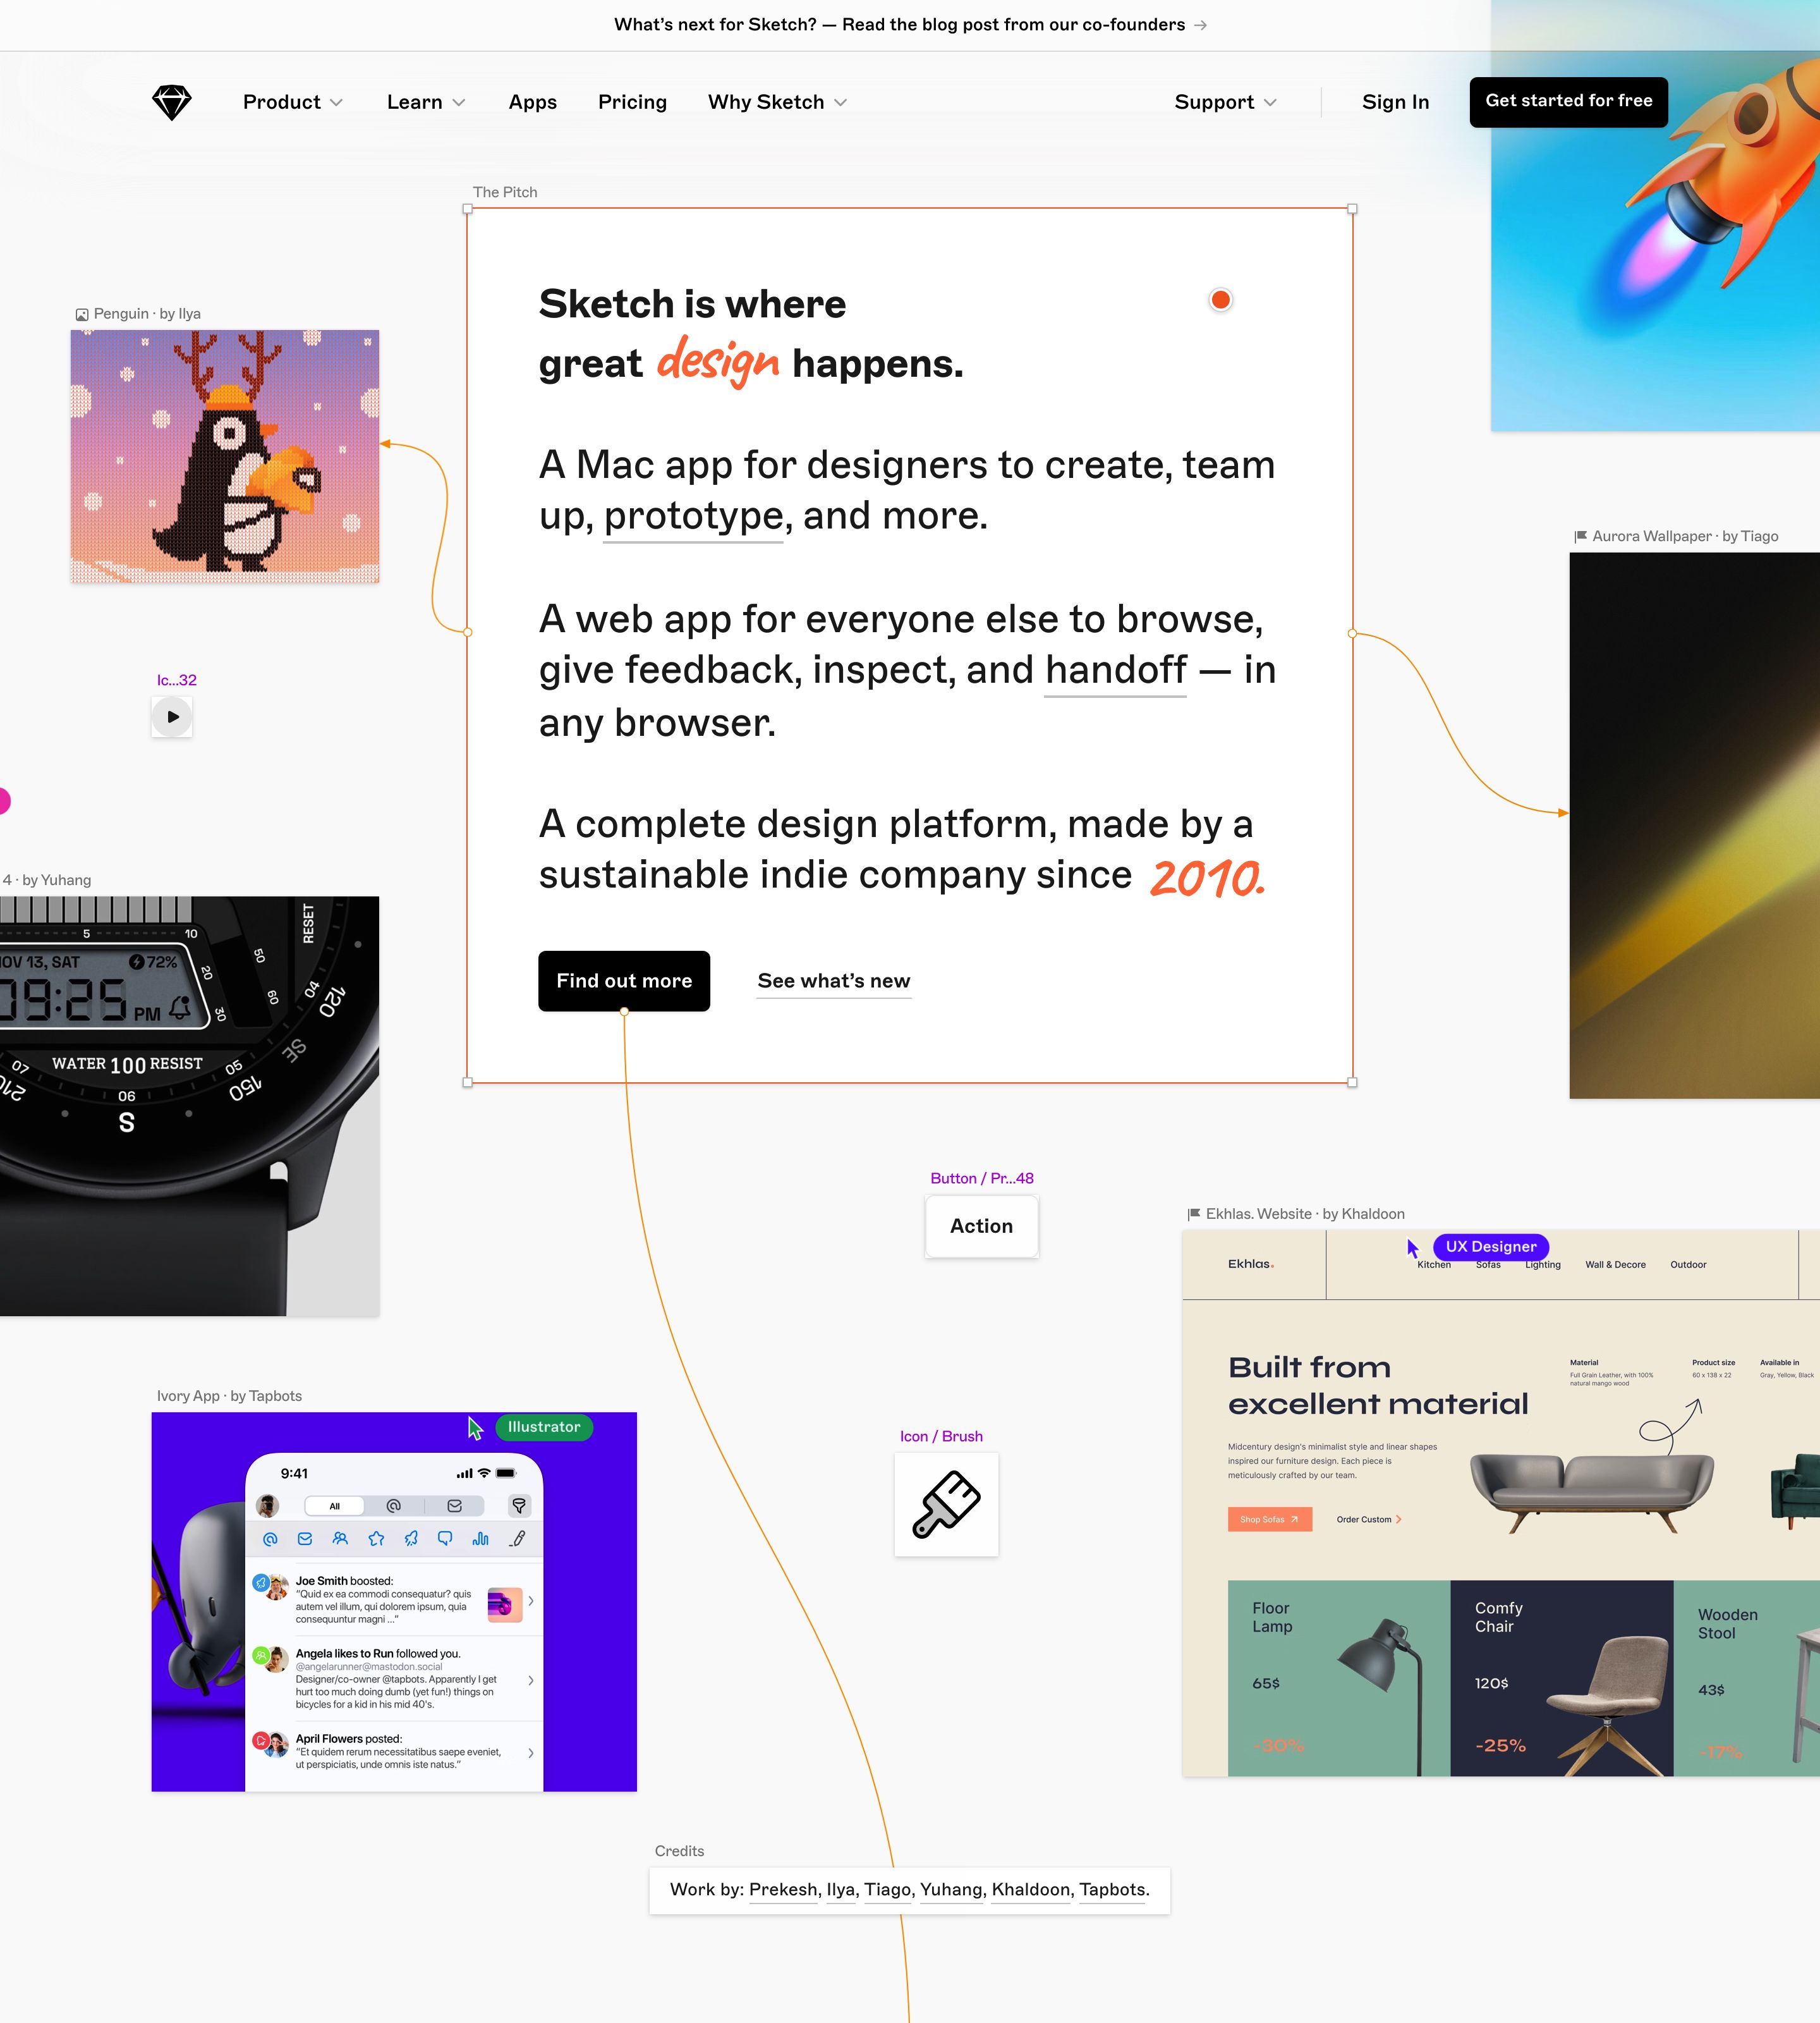Screen dimensions: 1820x2023
Task: Open the Penguin artwork thumbnail
Action: (x=225, y=456)
